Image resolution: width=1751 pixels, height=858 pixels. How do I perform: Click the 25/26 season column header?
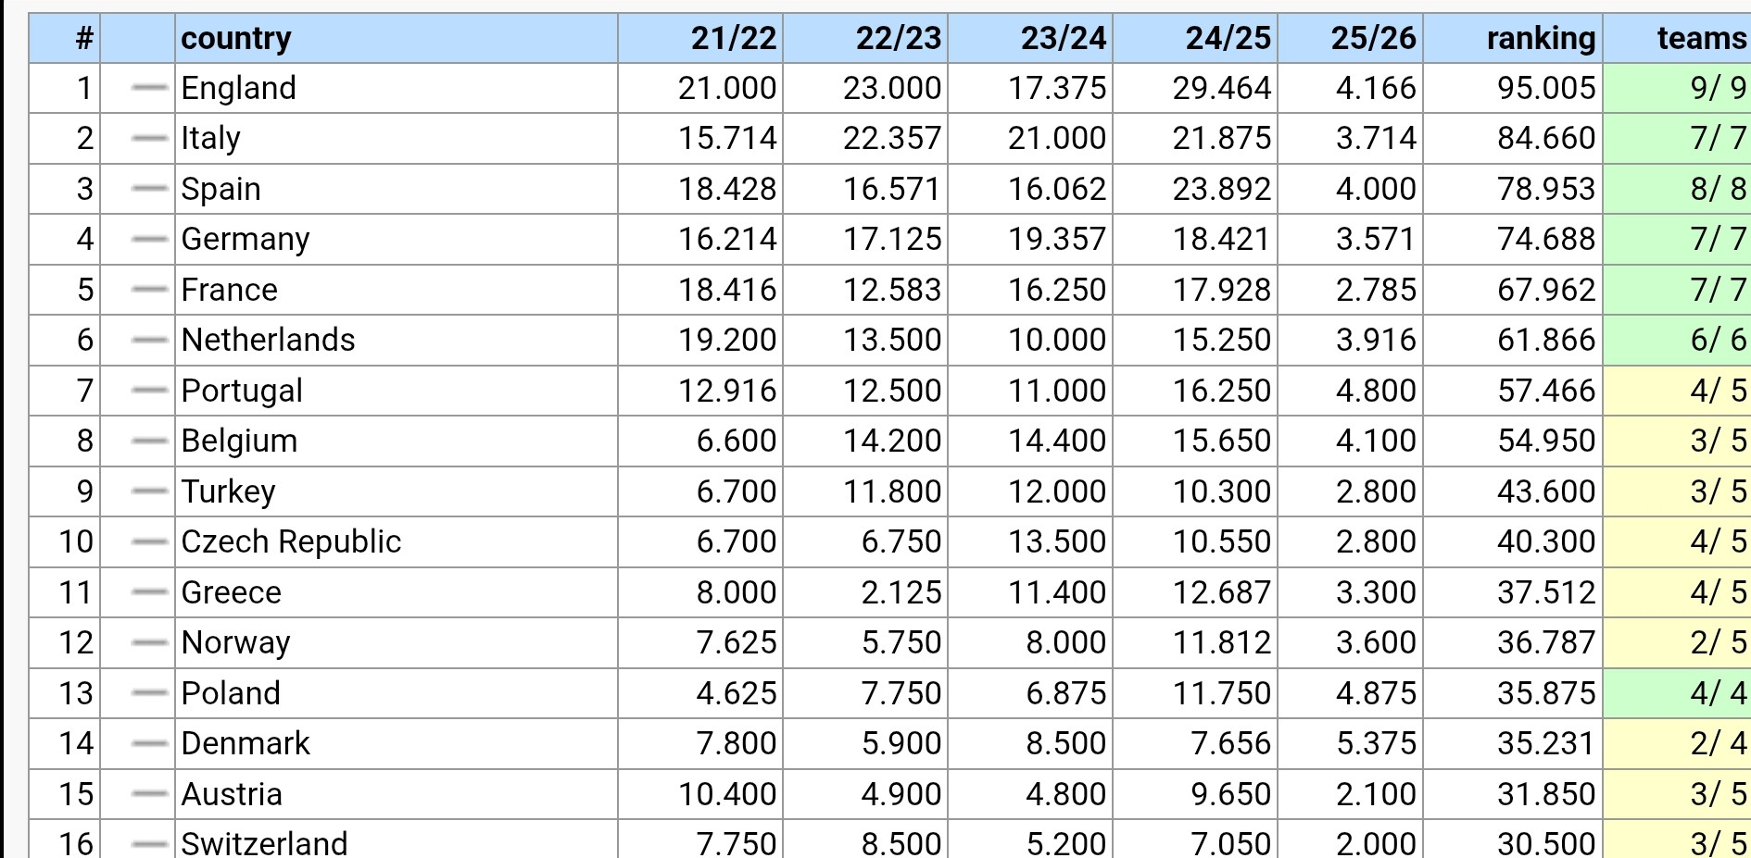click(x=1374, y=38)
